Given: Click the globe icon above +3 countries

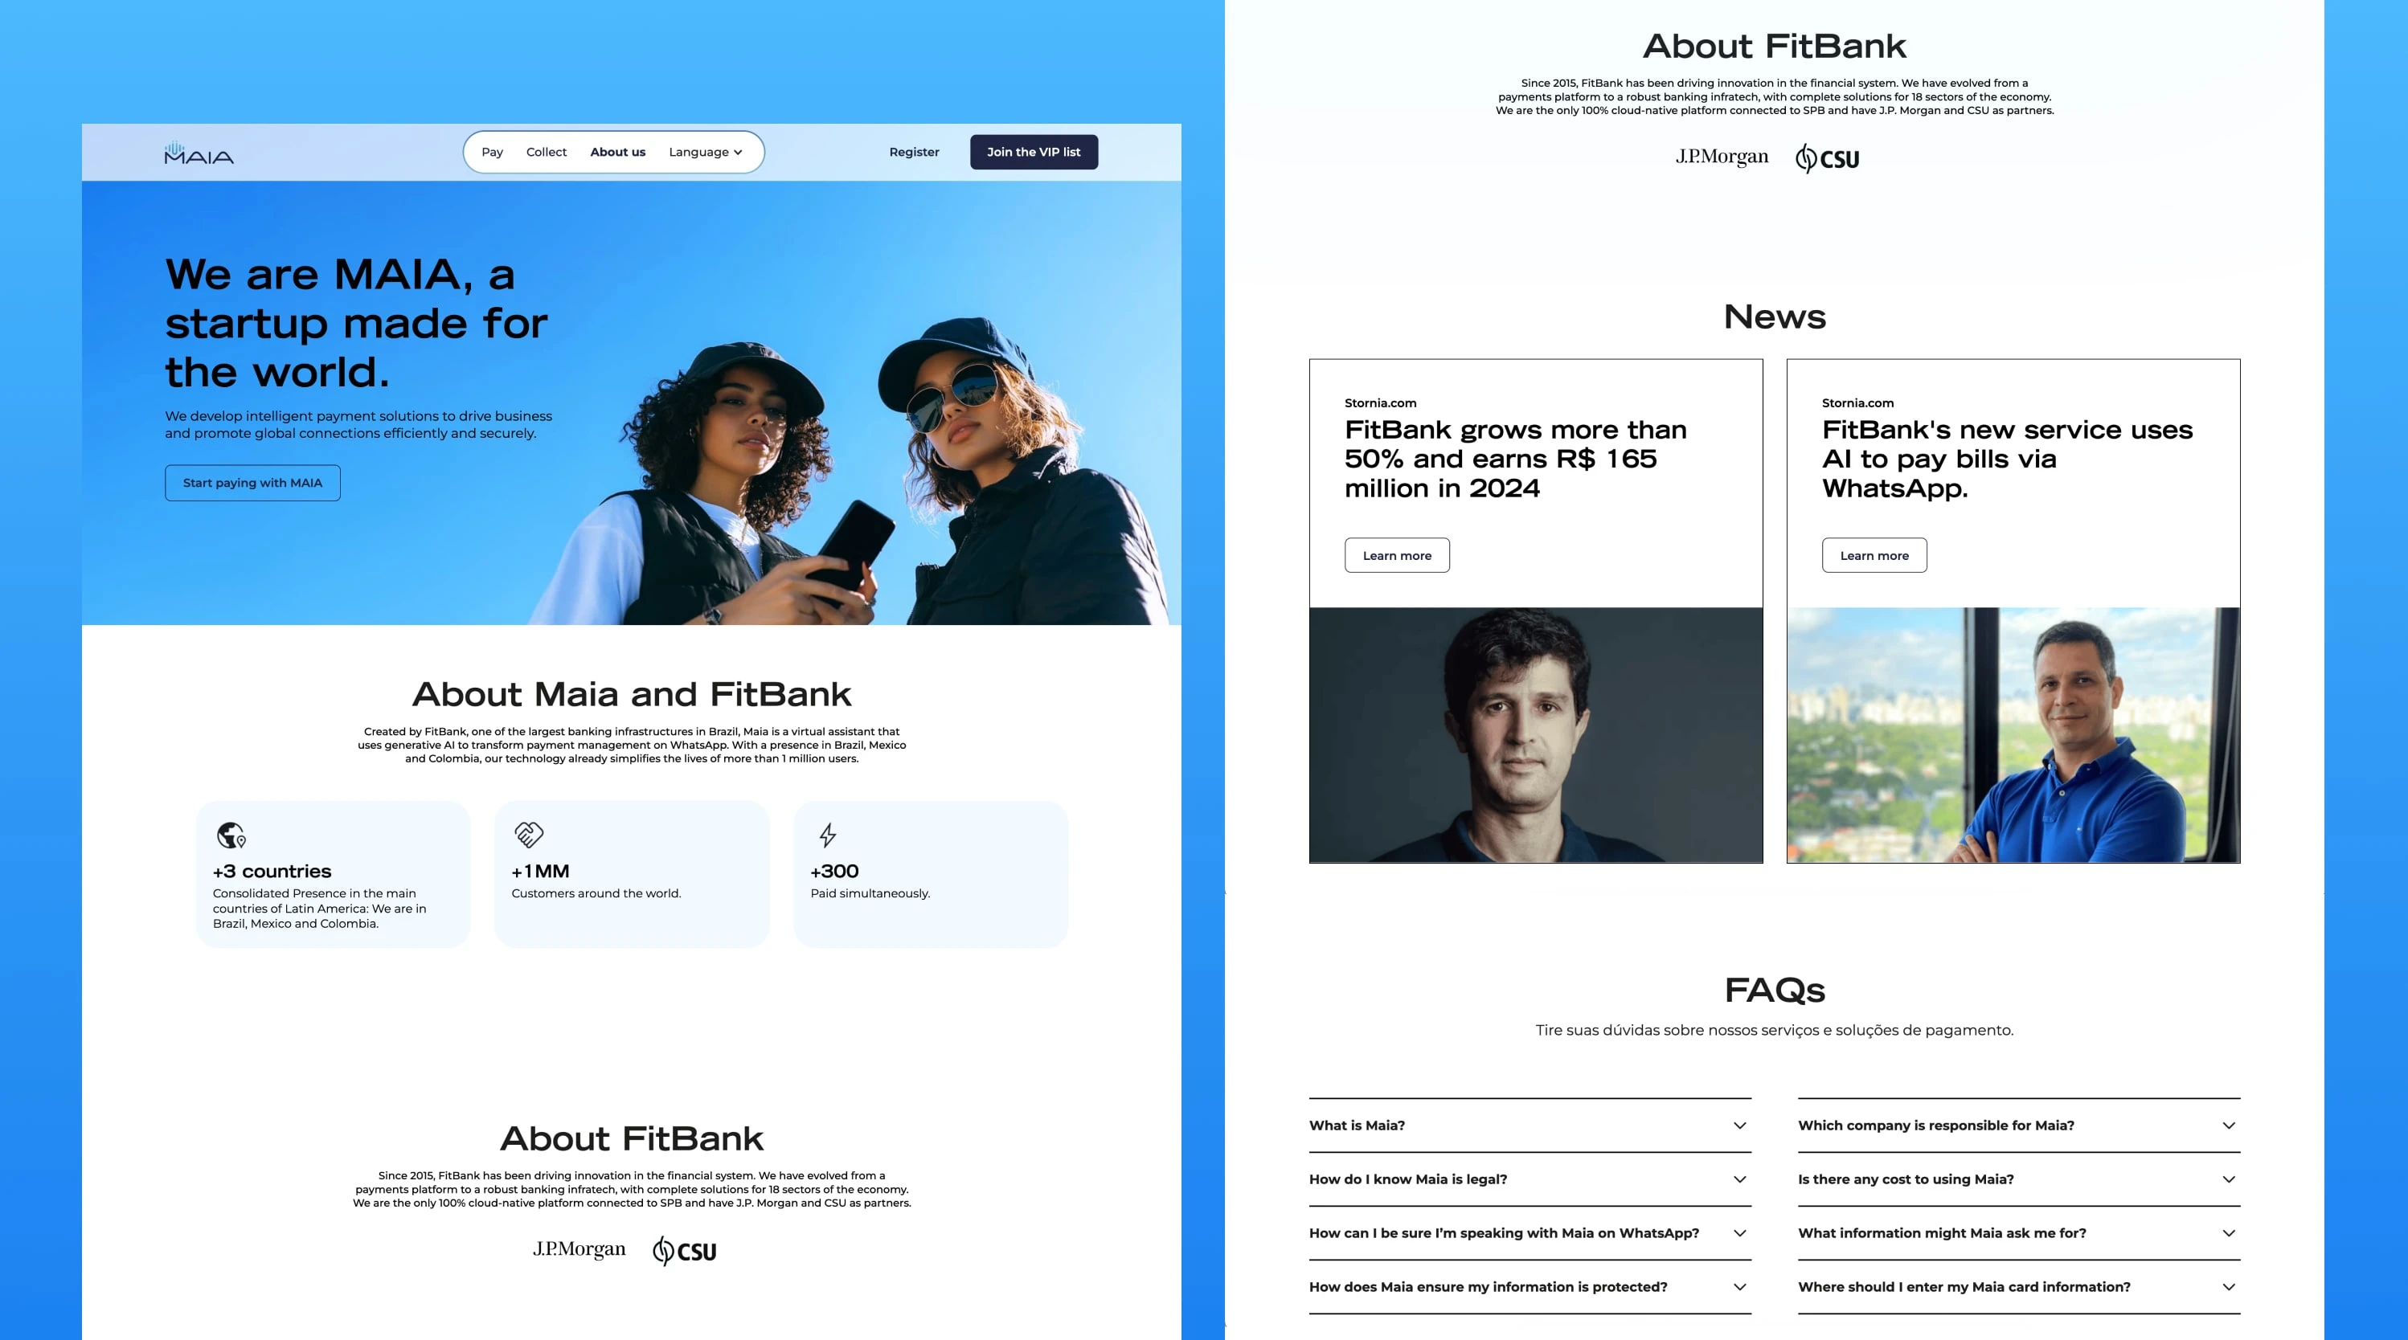Looking at the screenshot, I should click(230, 834).
